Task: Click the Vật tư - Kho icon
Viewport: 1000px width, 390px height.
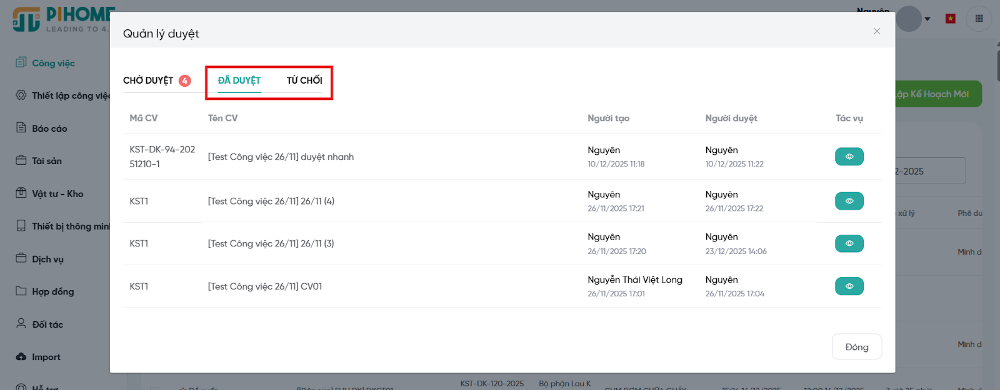Action: coord(21,193)
